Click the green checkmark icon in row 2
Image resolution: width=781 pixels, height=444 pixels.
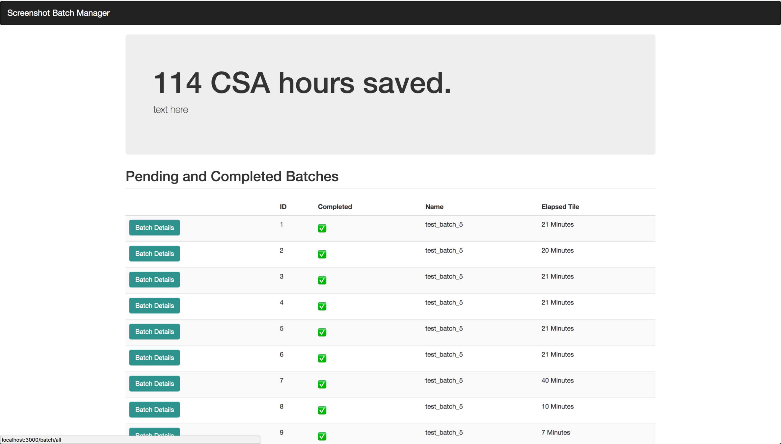[322, 254]
